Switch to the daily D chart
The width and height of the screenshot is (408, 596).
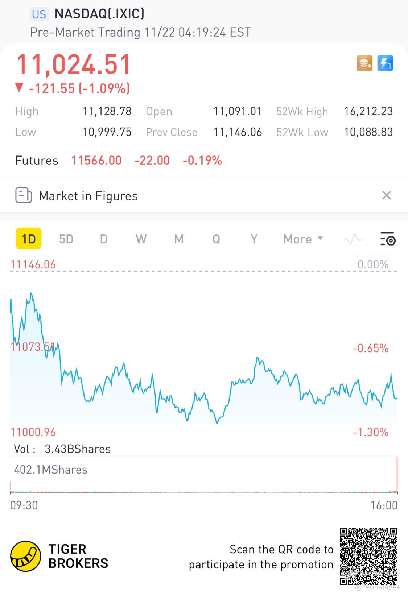point(104,239)
